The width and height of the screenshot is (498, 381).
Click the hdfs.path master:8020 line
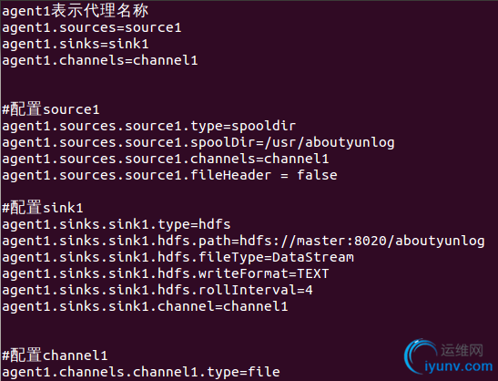pos(243,241)
